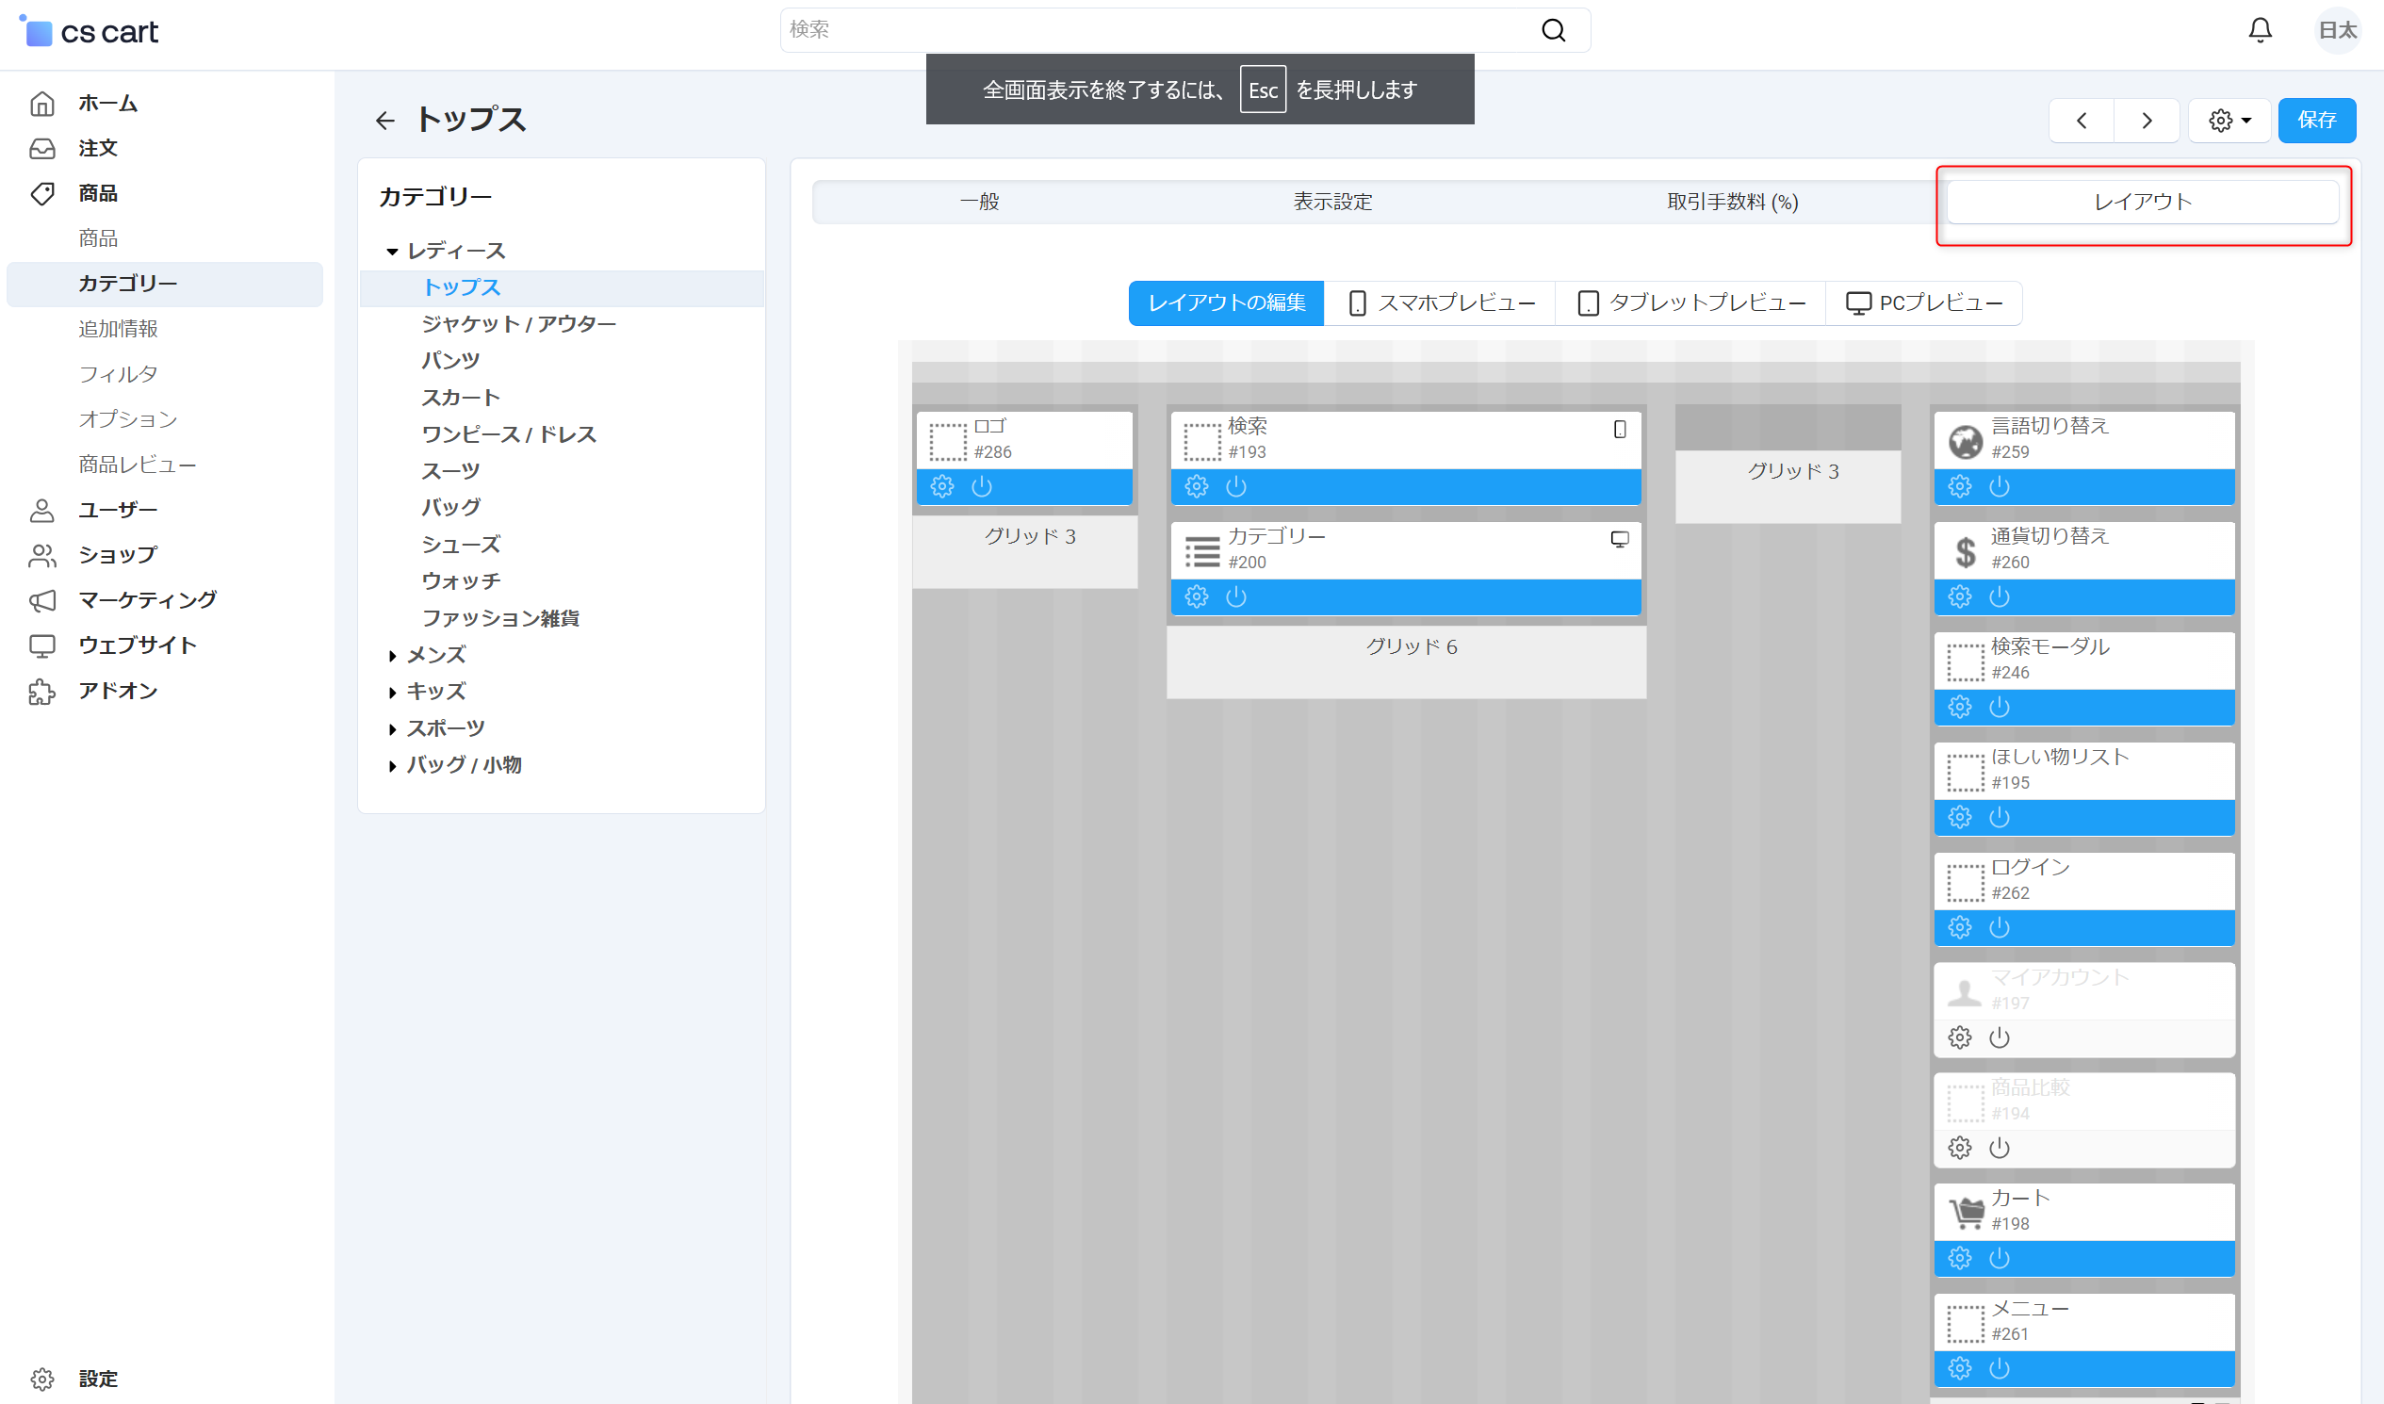2384x1404 pixels.
Task: Open gear settings of カート block #198
Action: 1959,1258
